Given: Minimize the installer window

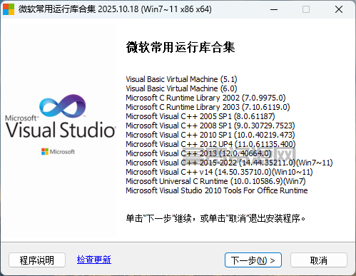Looking at the screenshot, I should pyautogui.click(x=274, y=9).
